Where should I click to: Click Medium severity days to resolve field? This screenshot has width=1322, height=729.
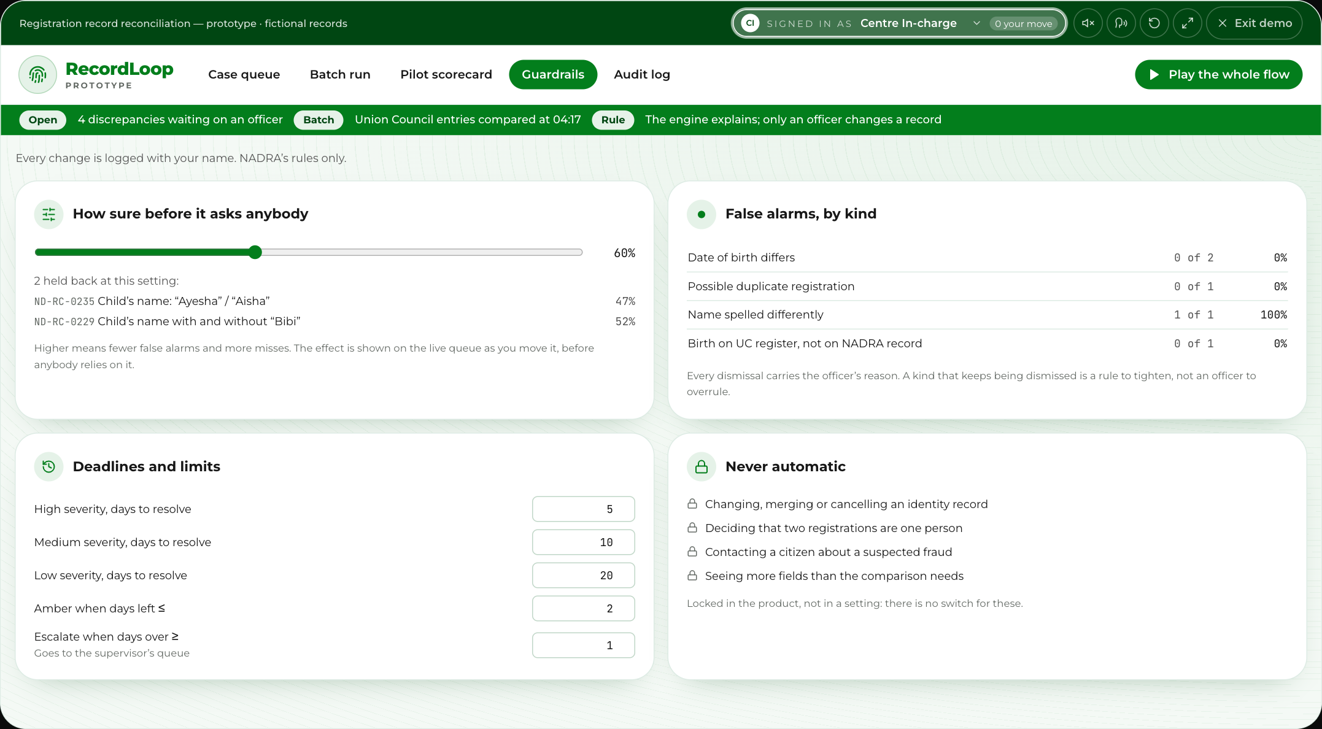pos(584,542)
